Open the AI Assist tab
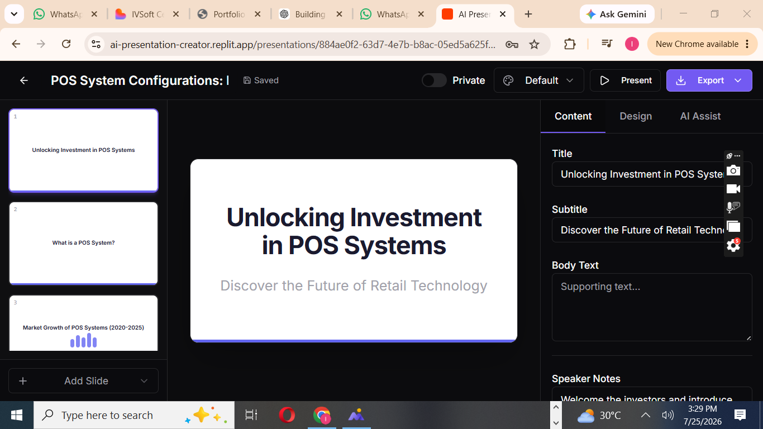Screen dimensions: 763x429 pyautogui.click(x=700, y=116)
